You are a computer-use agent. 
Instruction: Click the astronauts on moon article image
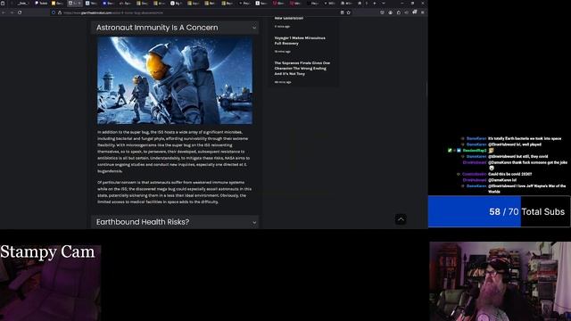click(175, 80)
